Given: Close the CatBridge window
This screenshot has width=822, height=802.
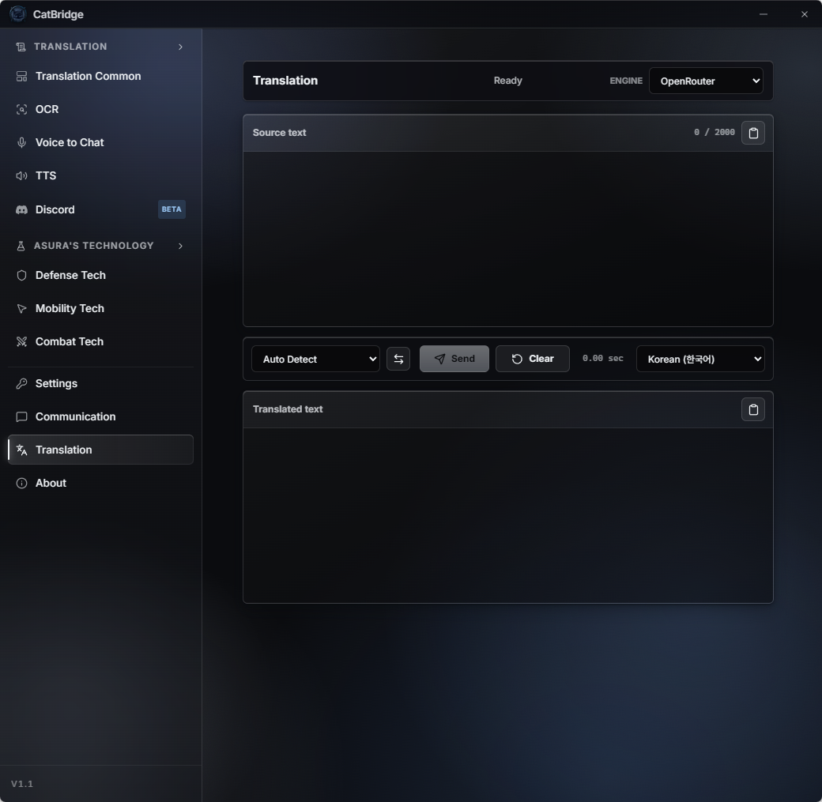Looking at the screenshot, I should [x=804, y=14].
